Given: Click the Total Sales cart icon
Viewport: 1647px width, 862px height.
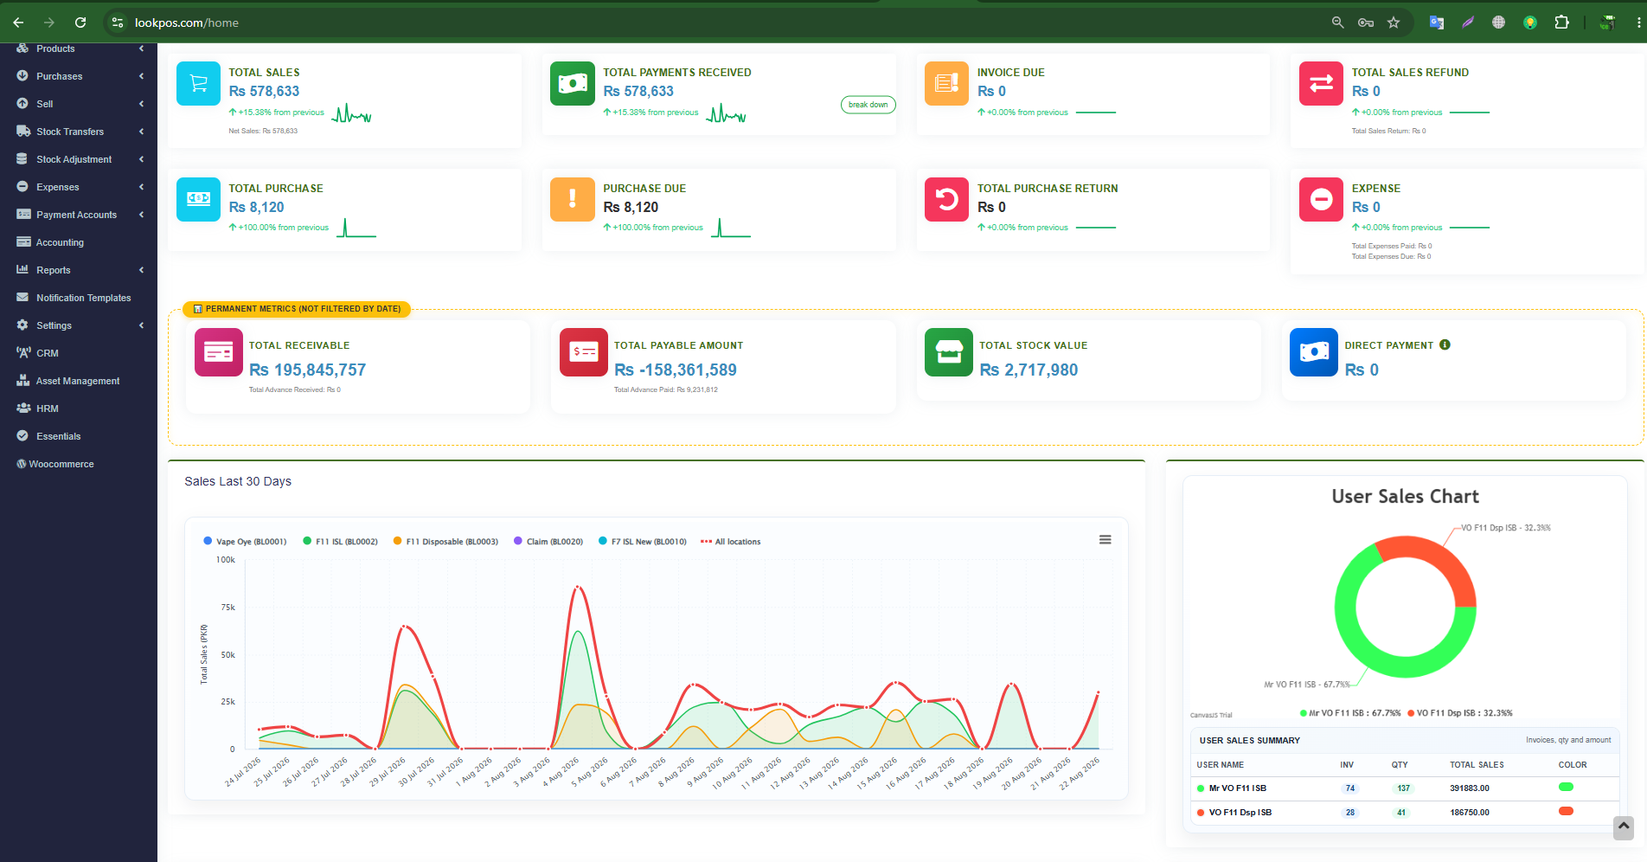Looking at the screenshot, I should pyautogui.click(x=198, y=83).
